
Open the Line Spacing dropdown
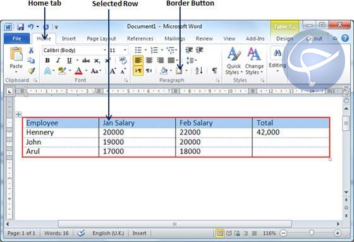coord(192,61)
